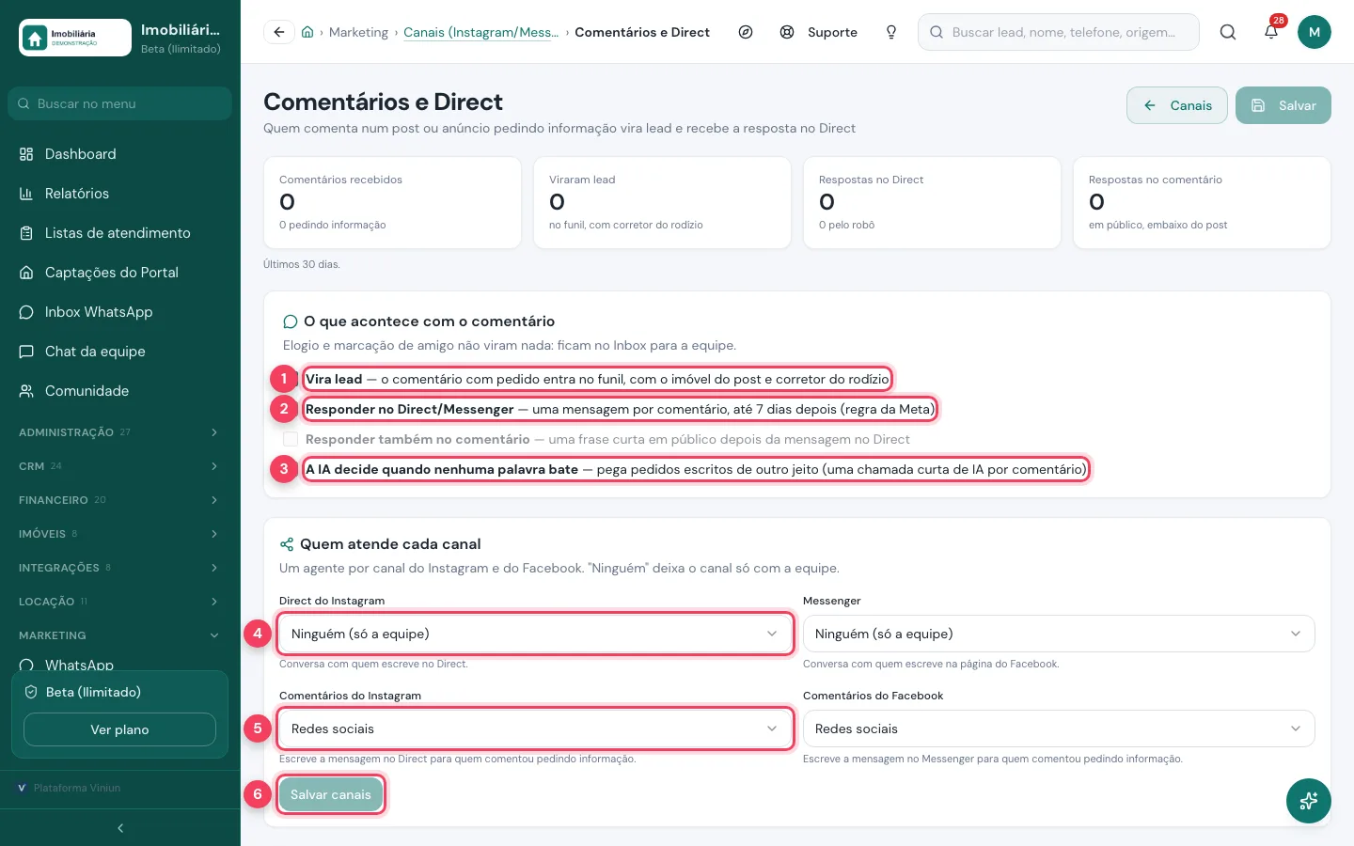Expand the CRM sidebar section
The height and width of the screenshot is (846, 1354).
(x=120, y=466)
